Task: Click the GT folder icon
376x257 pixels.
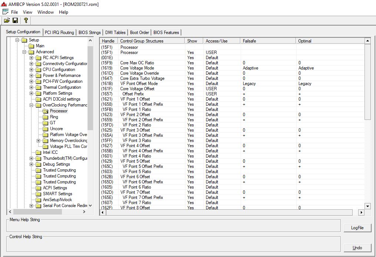Action: click(45, 123)
